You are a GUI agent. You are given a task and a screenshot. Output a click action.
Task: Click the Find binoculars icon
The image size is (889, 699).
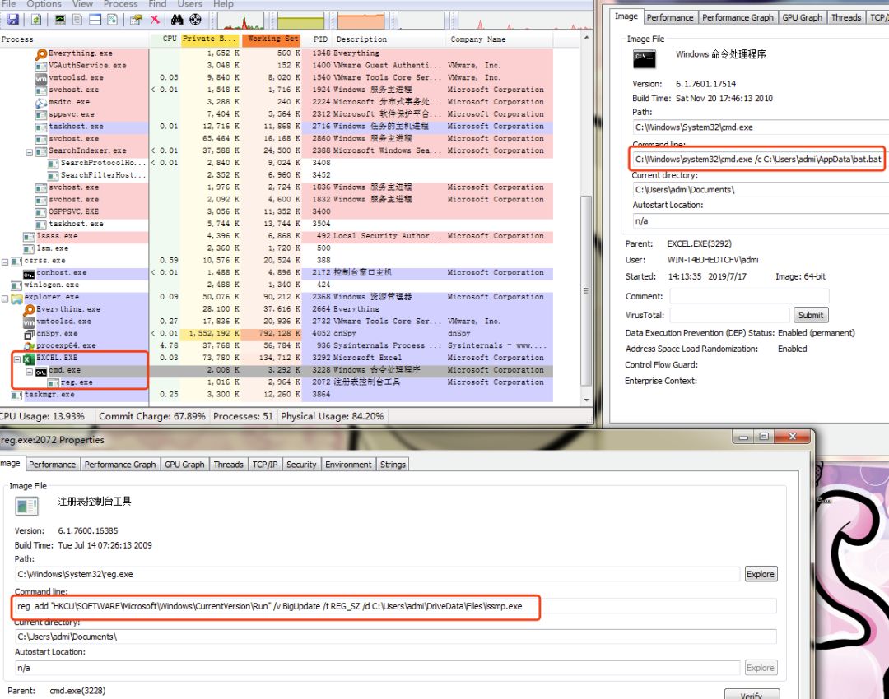click(x=177, y=20)
